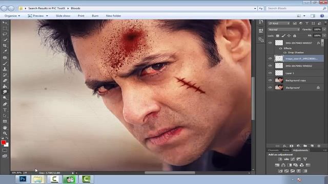
Task: Create a new layer icon
Action: tap(312, 146)
